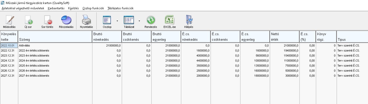Click the Táblázat table icon
This screenshot has height=104, width=368.
point(129,20)
